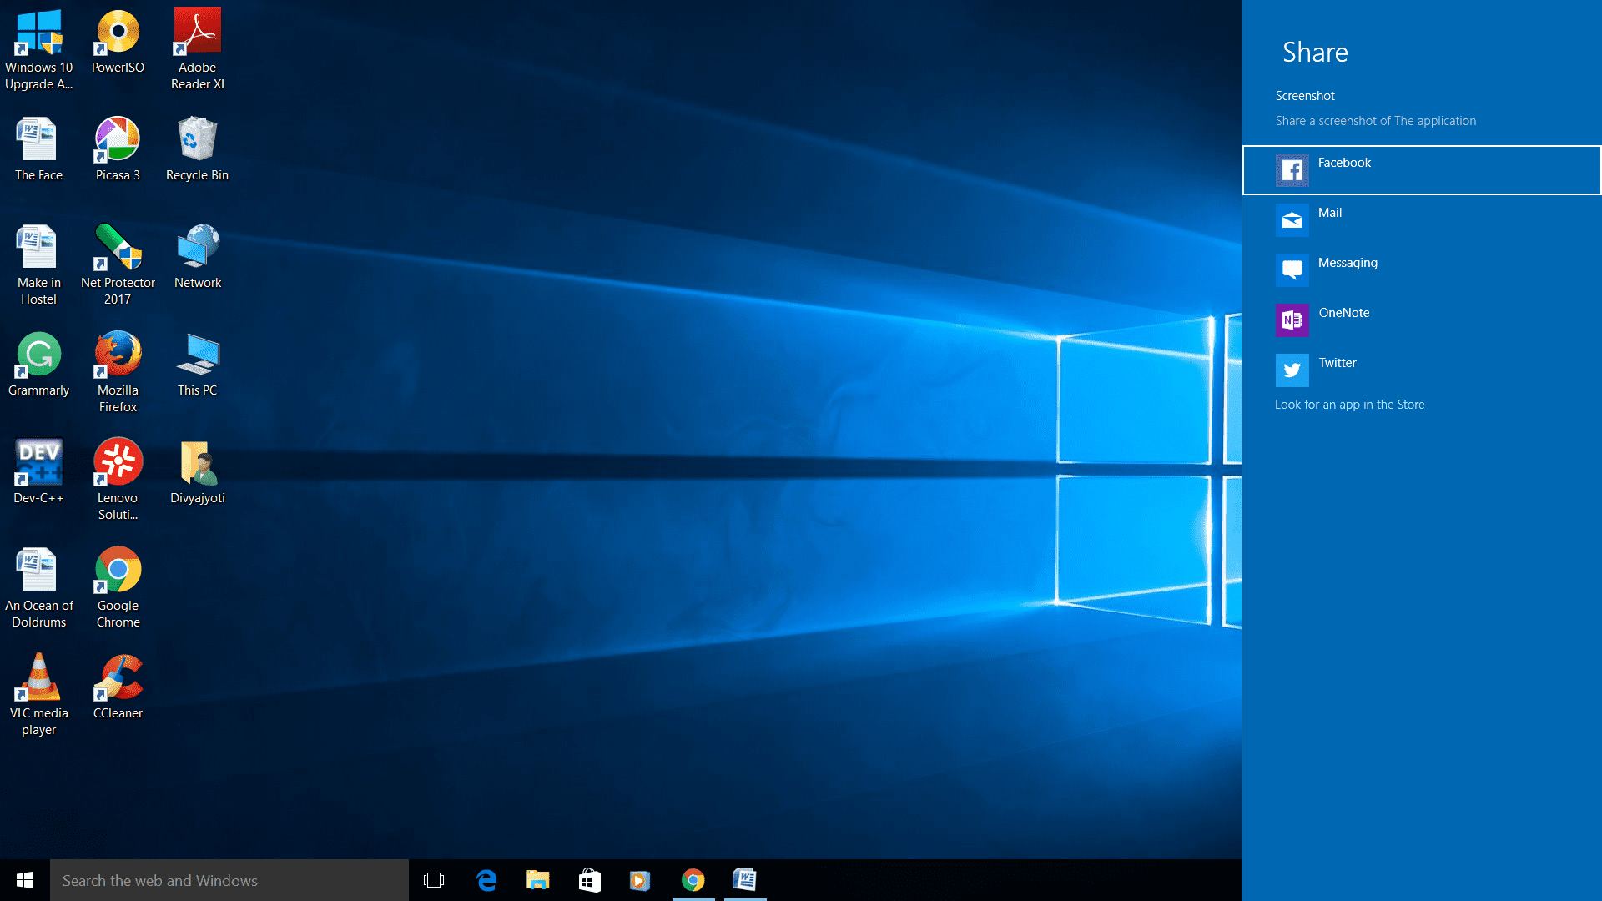Click Task View taskbar button
This screenshot has height=901, width=1602.
coord(432,880)
